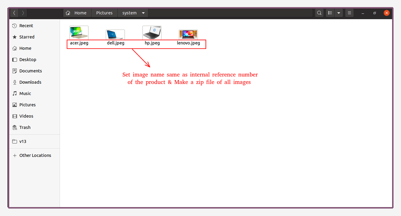Restore the file manager window size
401x216 pixels.
tap(375, 13)
